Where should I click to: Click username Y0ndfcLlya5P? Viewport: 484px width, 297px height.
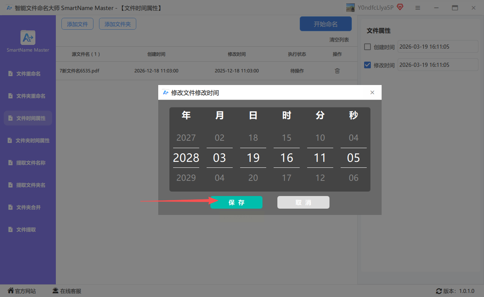376,7
